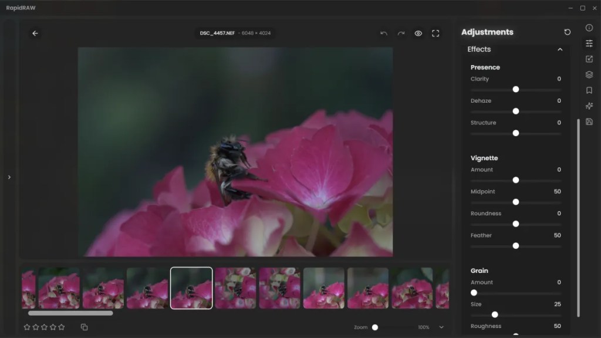Open the crop and transform tab
This screenshot has height=338, width=601.
(x=589, y=59)
